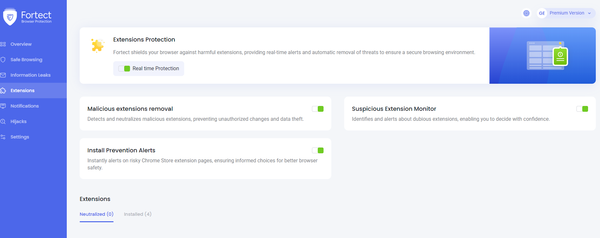This screenshot has height=238, width=600.
Task: Select the Overview icon in the sidebar
Action: pyautogui.click(x=3, y=44)
